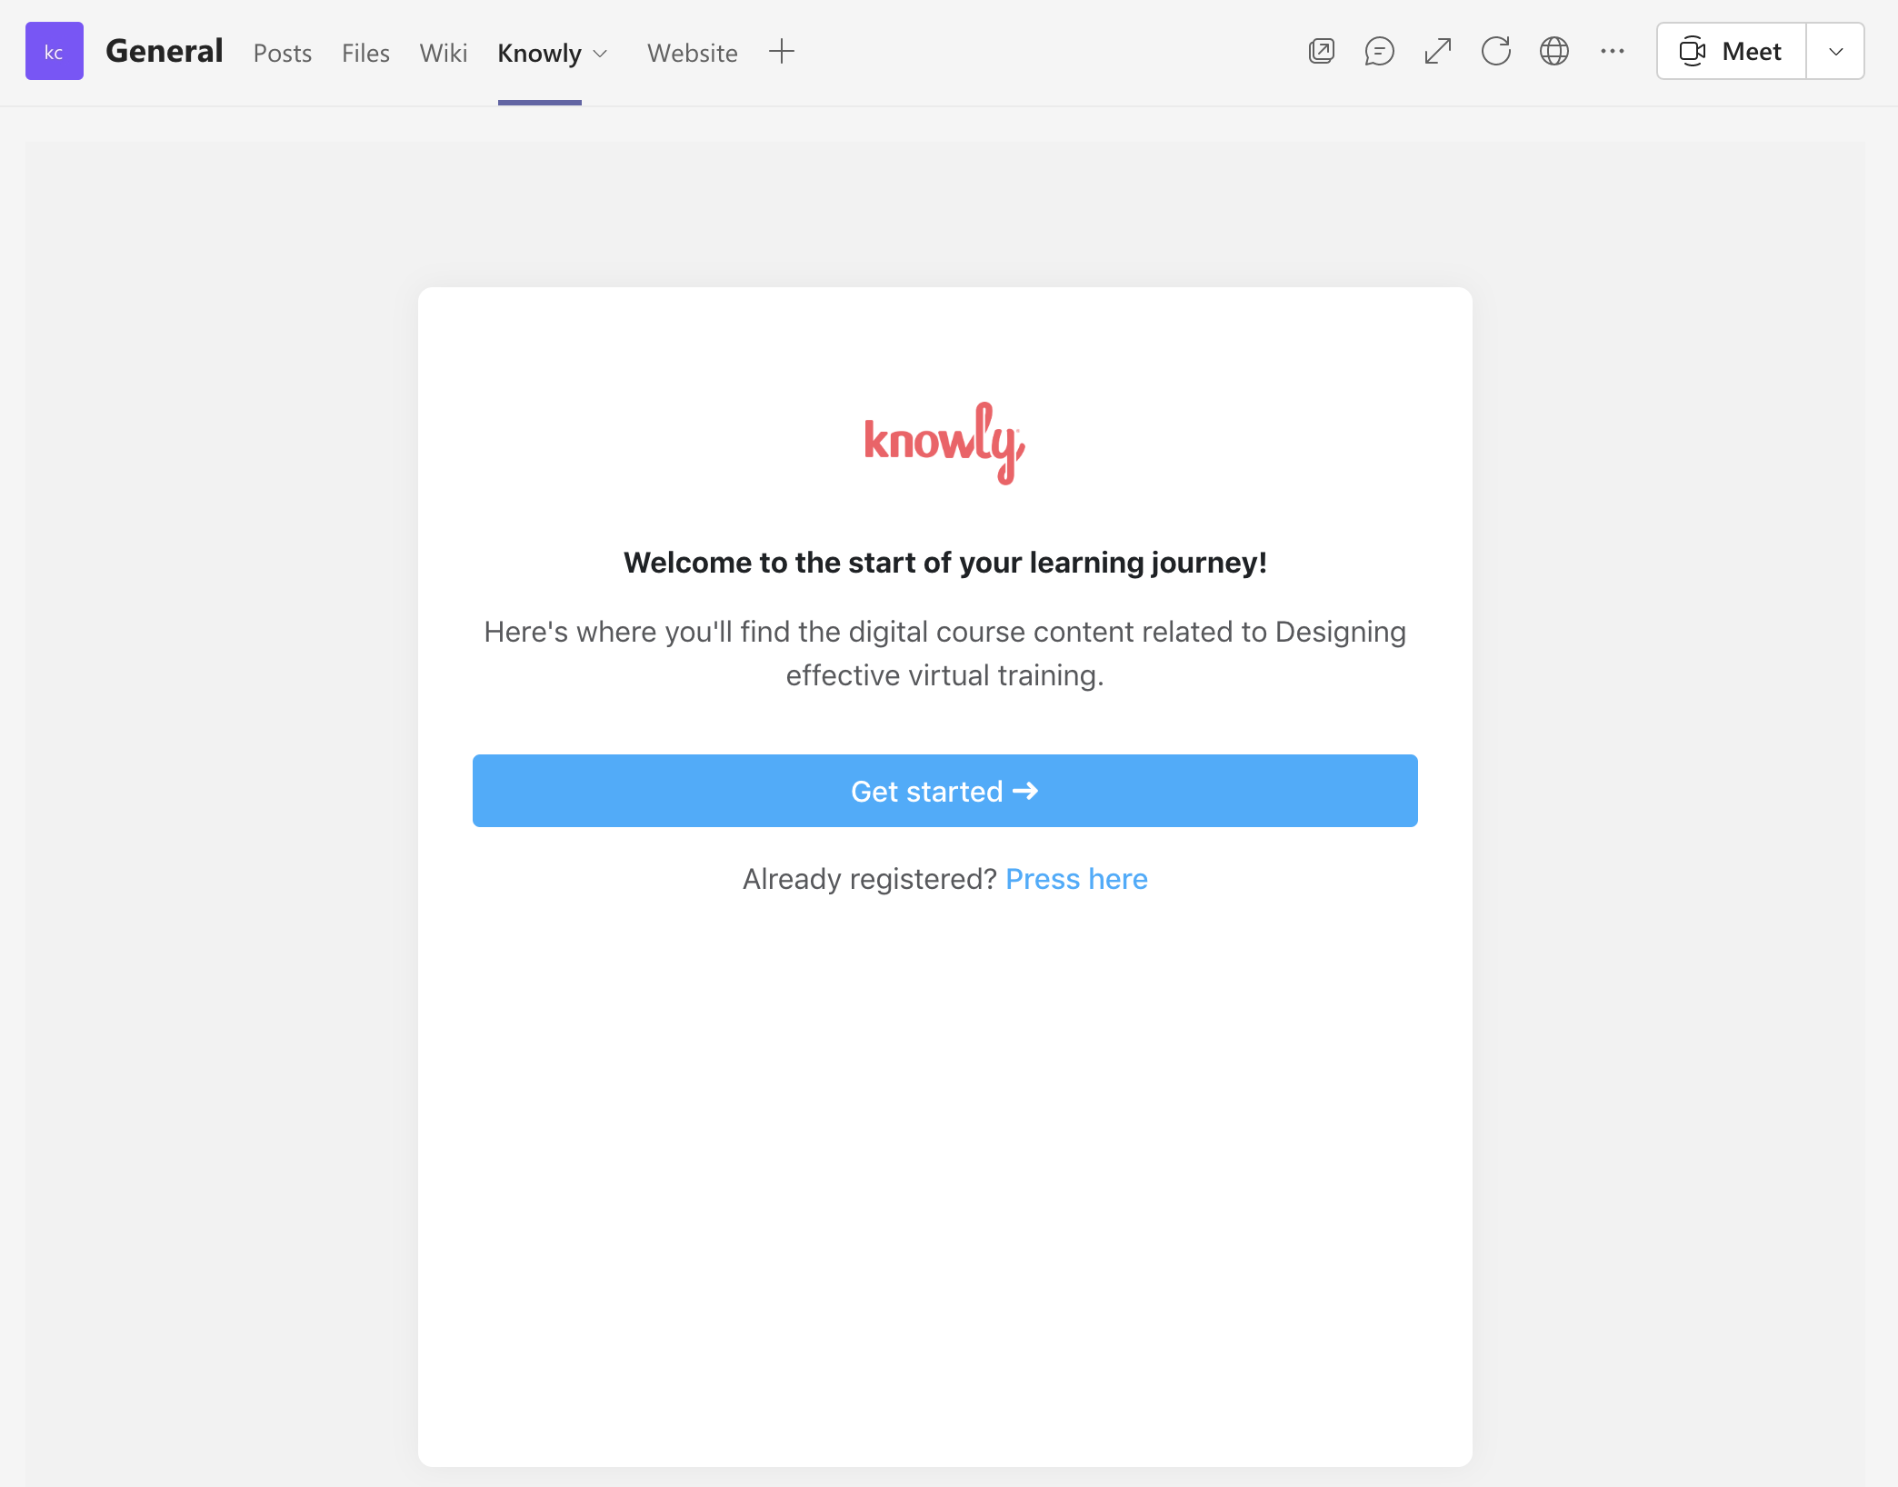
Task: Click the Knowly logo image
Action: [944, 443]
